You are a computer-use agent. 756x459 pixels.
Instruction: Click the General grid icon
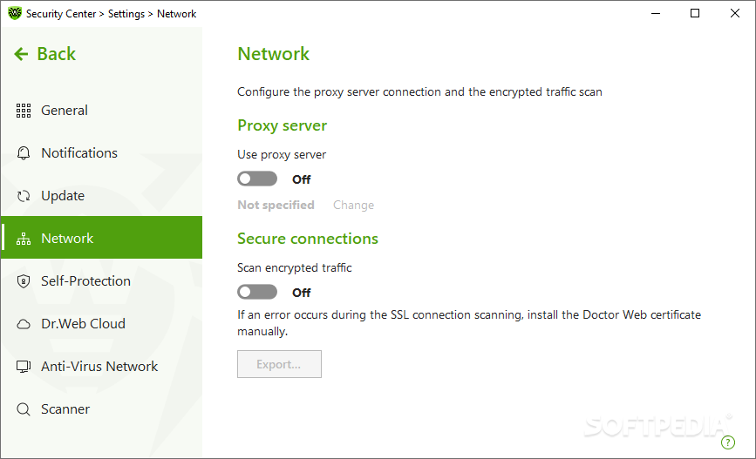pos(24,111)
